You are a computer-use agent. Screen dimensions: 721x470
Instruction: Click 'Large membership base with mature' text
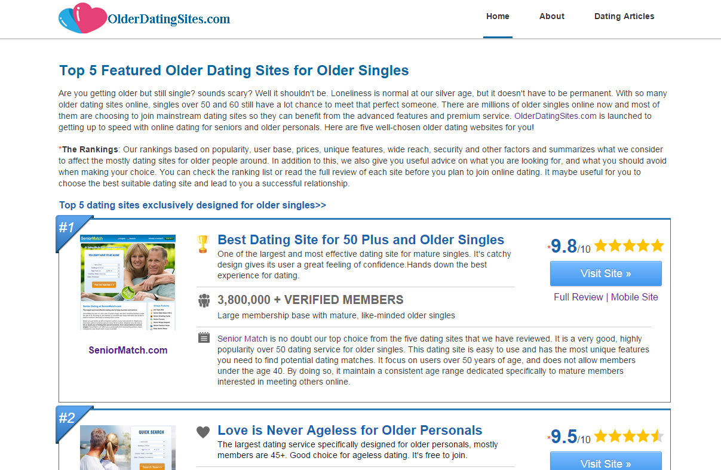point(336,315)
